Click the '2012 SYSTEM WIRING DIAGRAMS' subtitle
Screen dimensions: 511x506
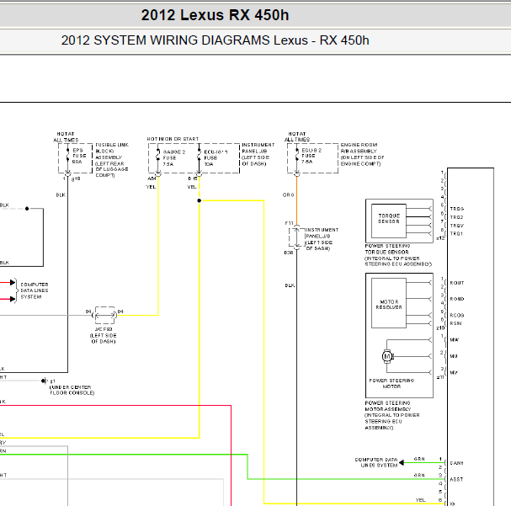[x=168, y=40]
